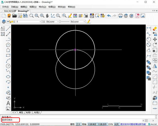
Task: Open the 帮助(H) menu
Action: [x=72, y=7]
